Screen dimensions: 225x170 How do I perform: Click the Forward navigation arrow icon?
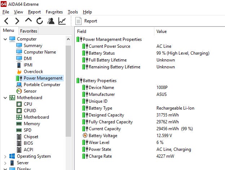(x=17, y=21)
